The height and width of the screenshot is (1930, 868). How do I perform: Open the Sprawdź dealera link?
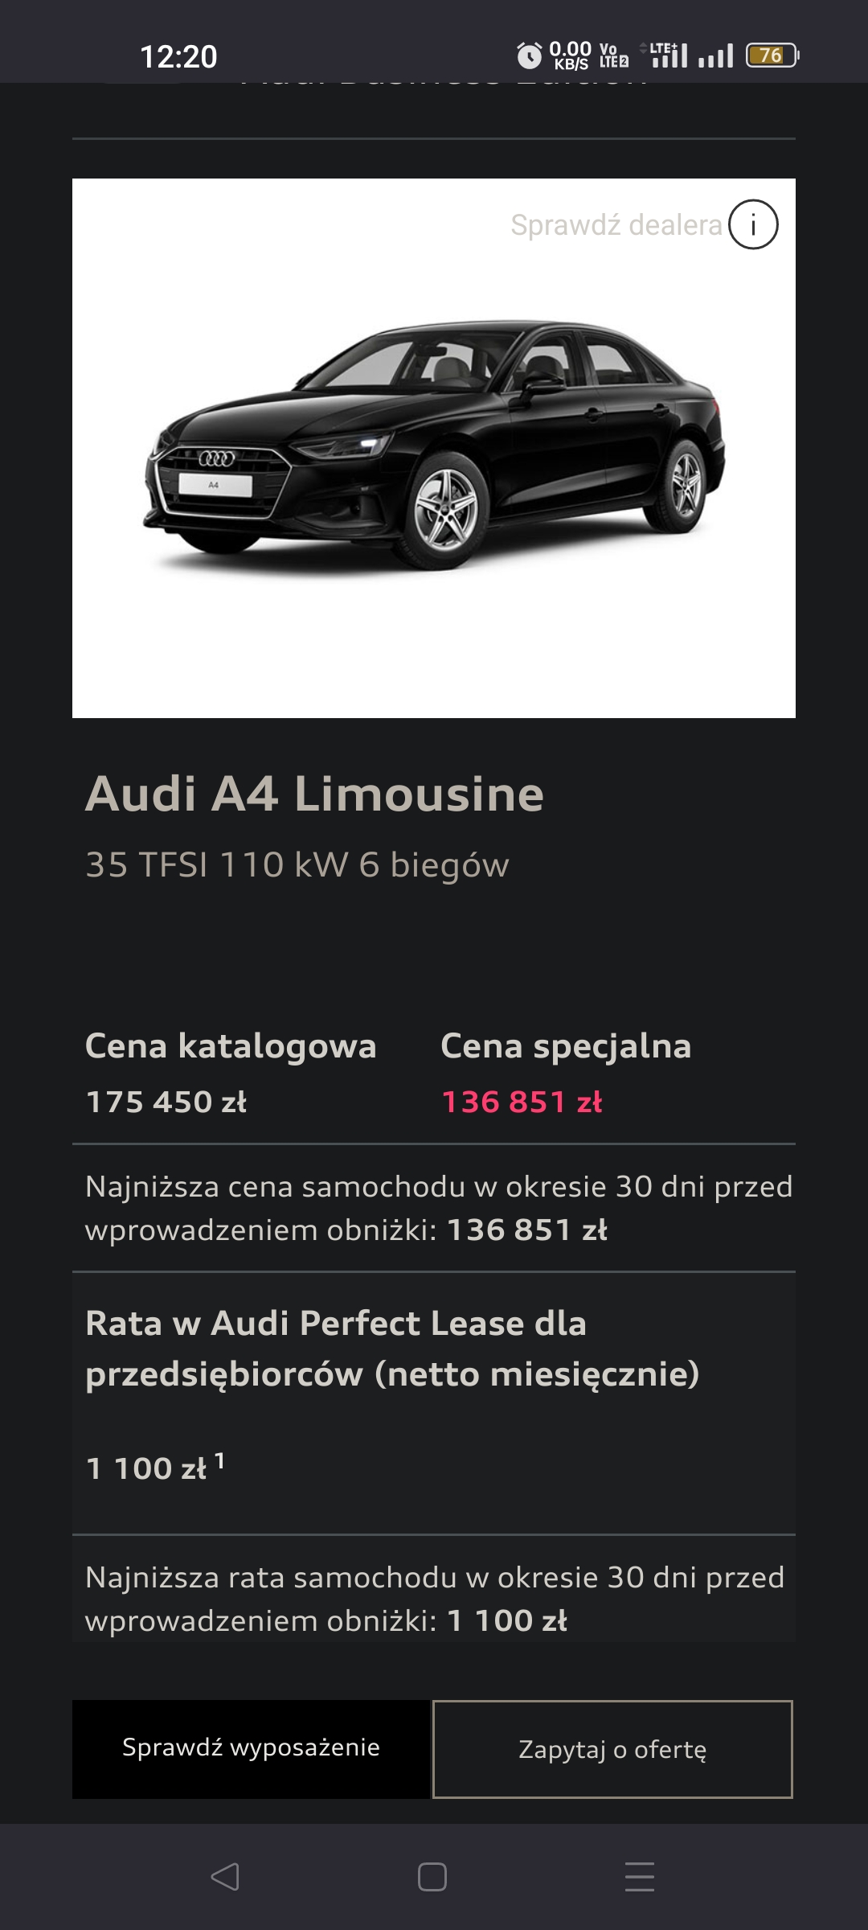(x=616, y=225)
